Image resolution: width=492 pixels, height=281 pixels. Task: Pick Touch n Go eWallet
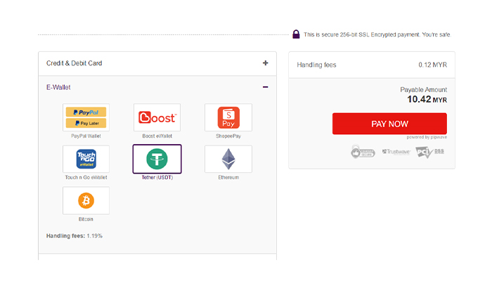86,159
